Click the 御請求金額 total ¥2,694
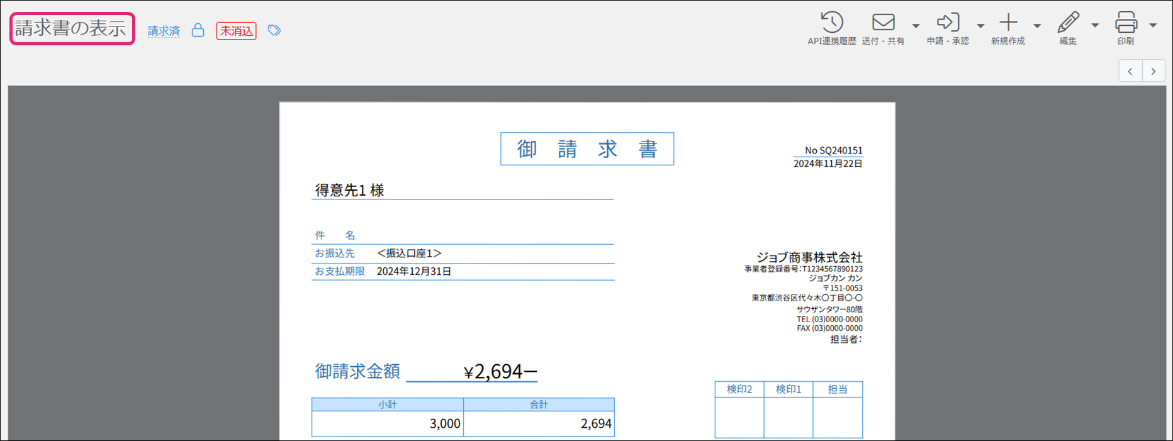 pyautogui.click(x=500, y=372)
